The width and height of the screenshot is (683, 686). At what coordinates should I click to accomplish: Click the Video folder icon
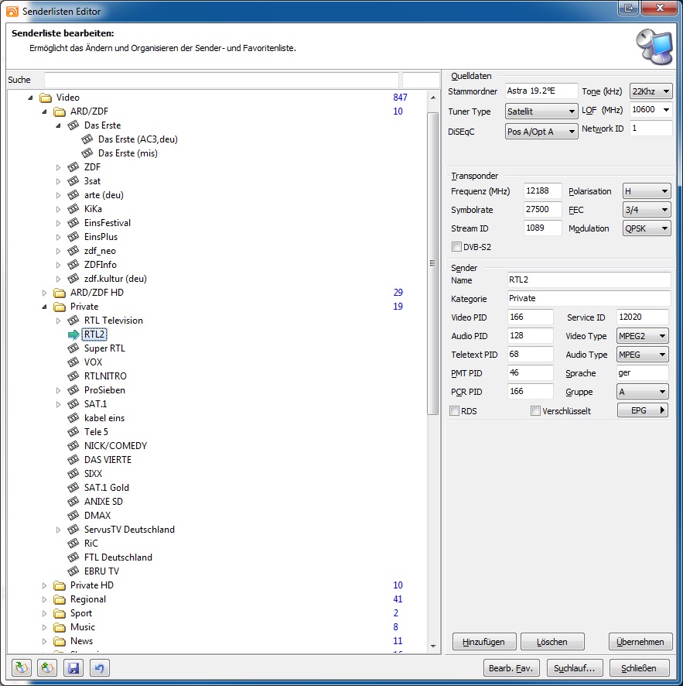(x=46, y=98)
